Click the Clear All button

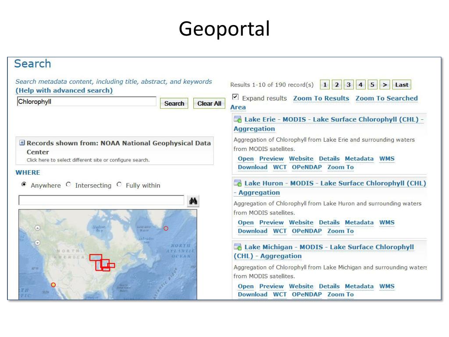pos(209,104)
